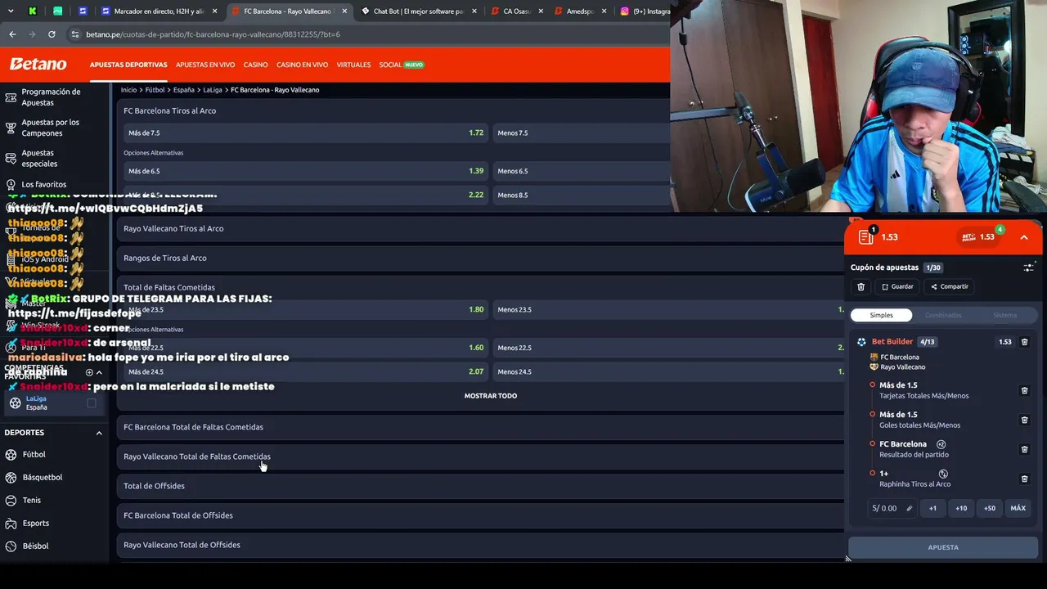This screenshot has height=589, width=1047.
Task: Collapse the Deportes section
Action: tap(99, 433)
